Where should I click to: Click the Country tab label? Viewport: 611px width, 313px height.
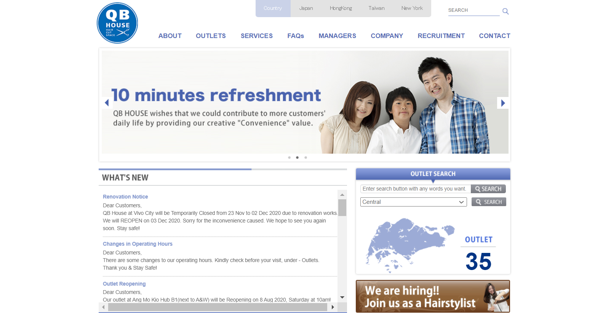coord(273,8)
